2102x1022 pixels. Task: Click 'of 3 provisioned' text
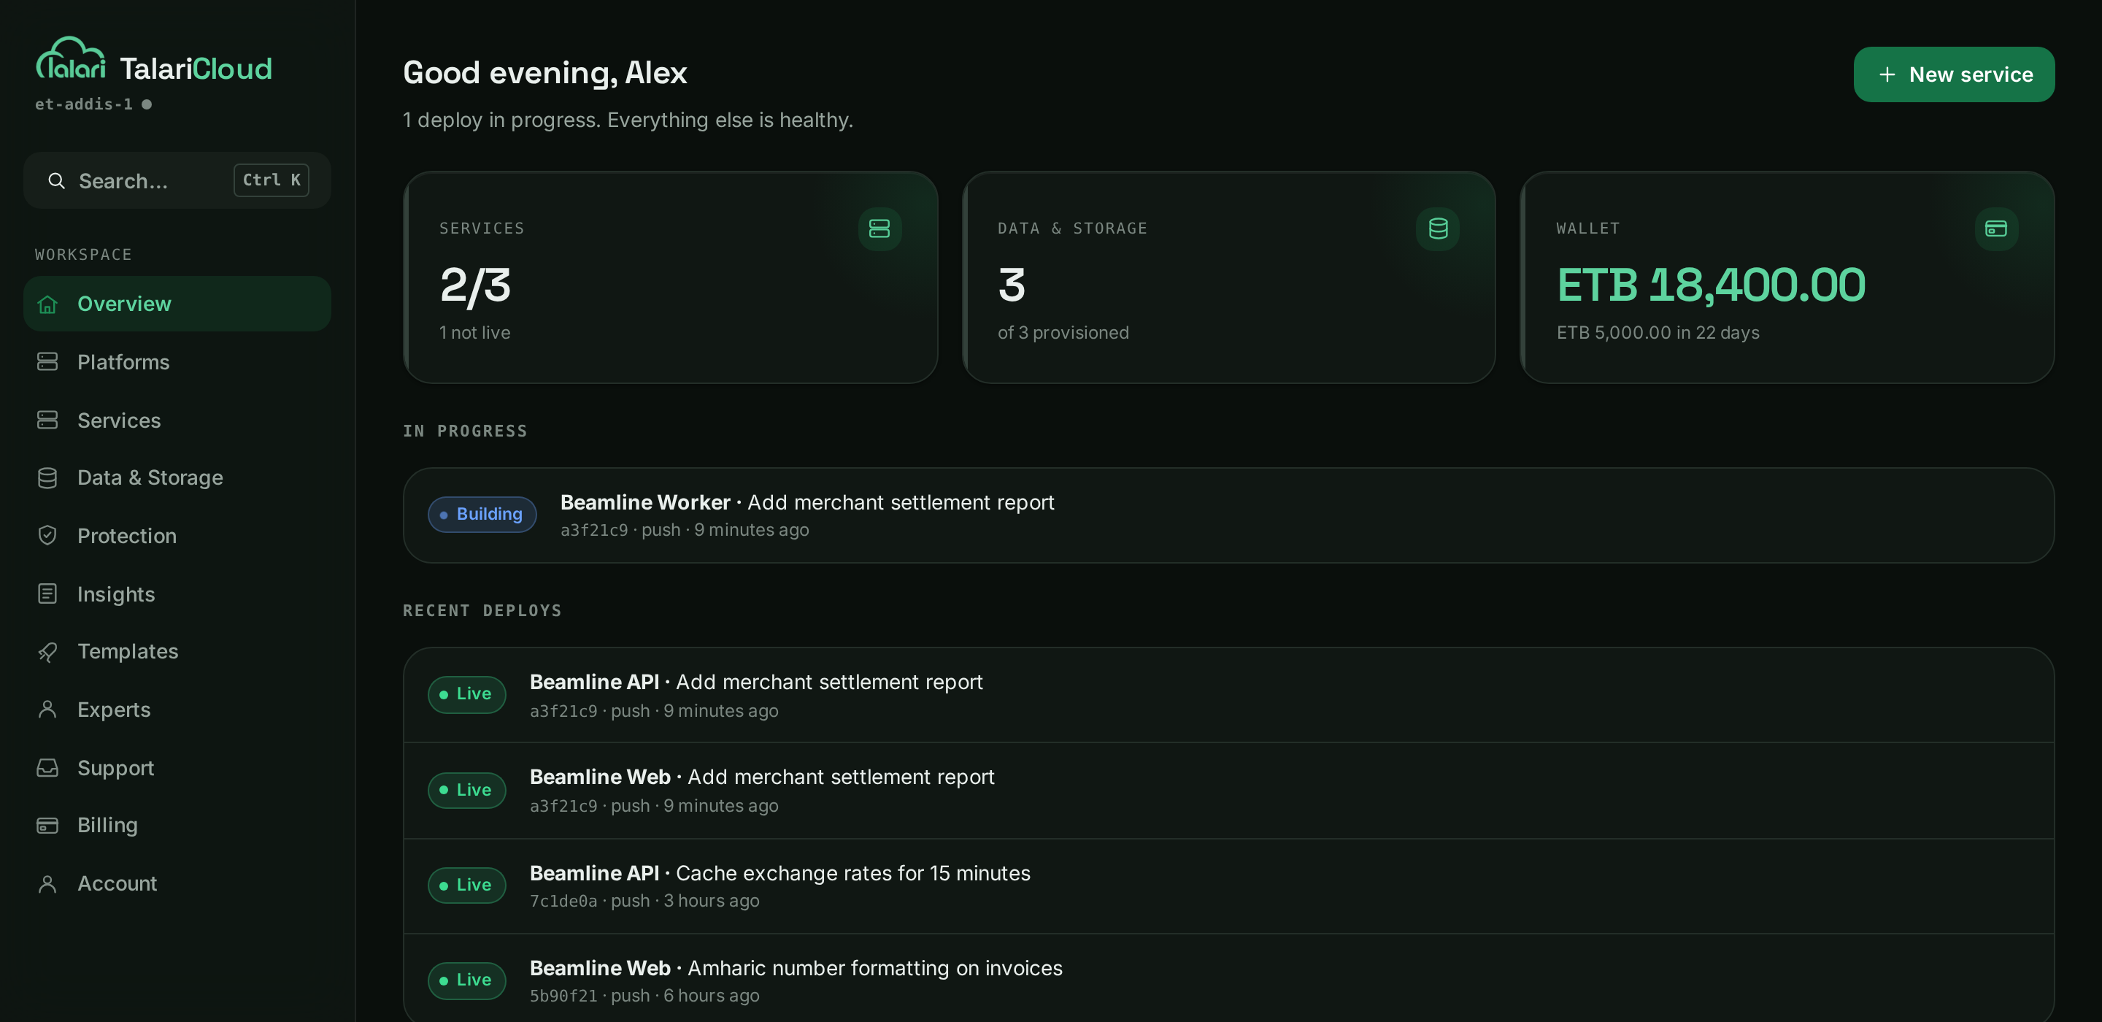click(x=1063, y=333)
